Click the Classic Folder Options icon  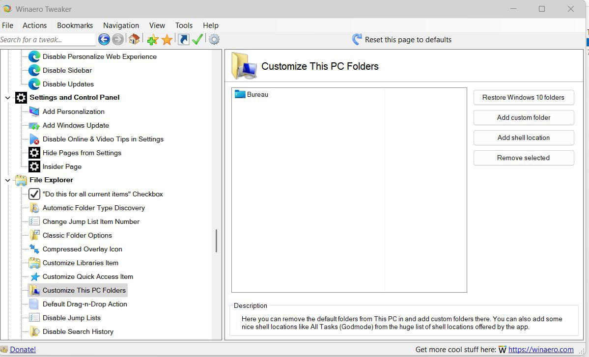pos(34,235)
